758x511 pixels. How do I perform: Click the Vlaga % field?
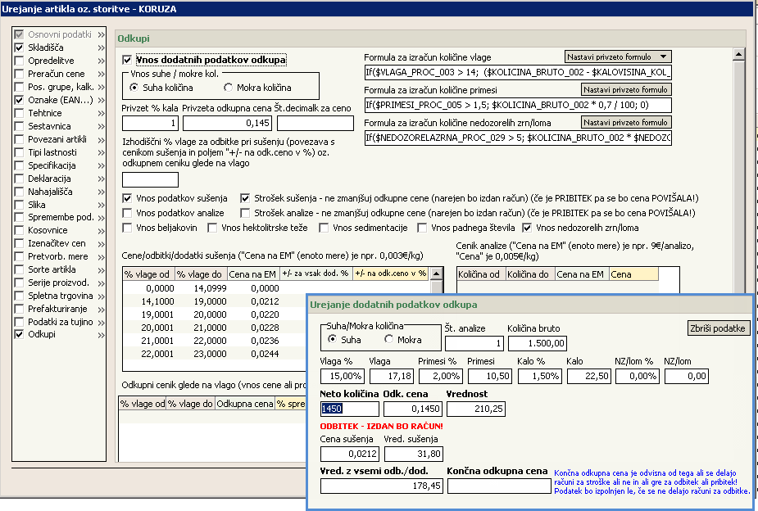click(x=343, y=376)
